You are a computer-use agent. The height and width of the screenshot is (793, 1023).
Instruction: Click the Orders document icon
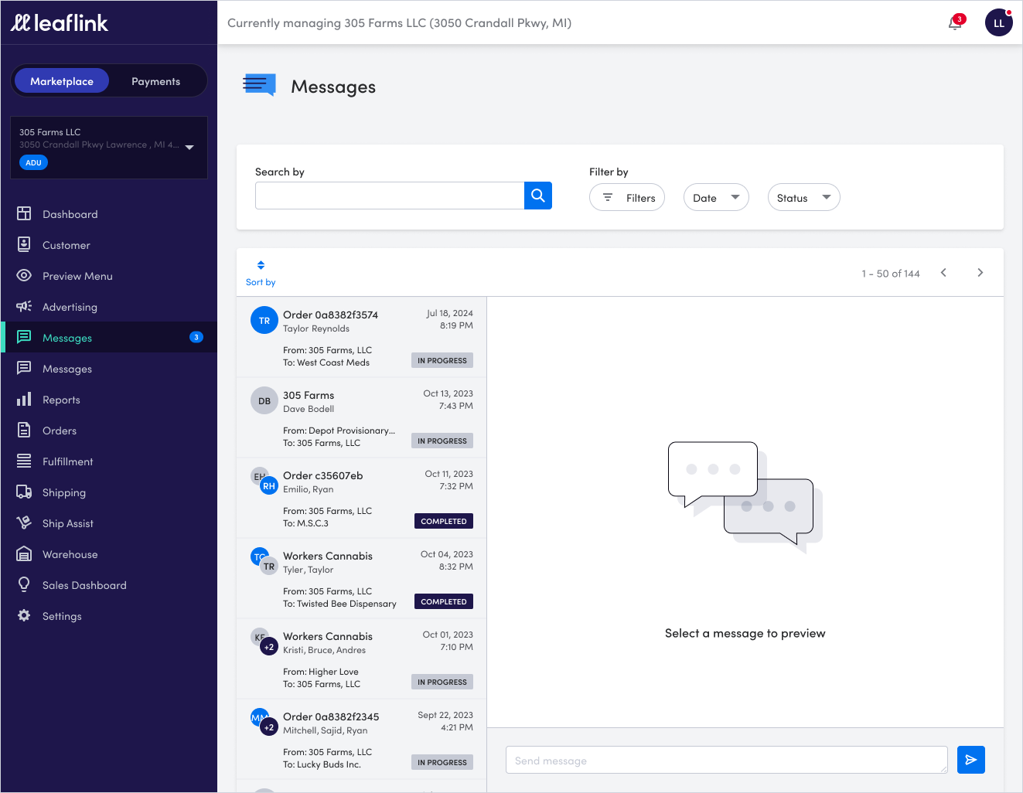[24, 430]
